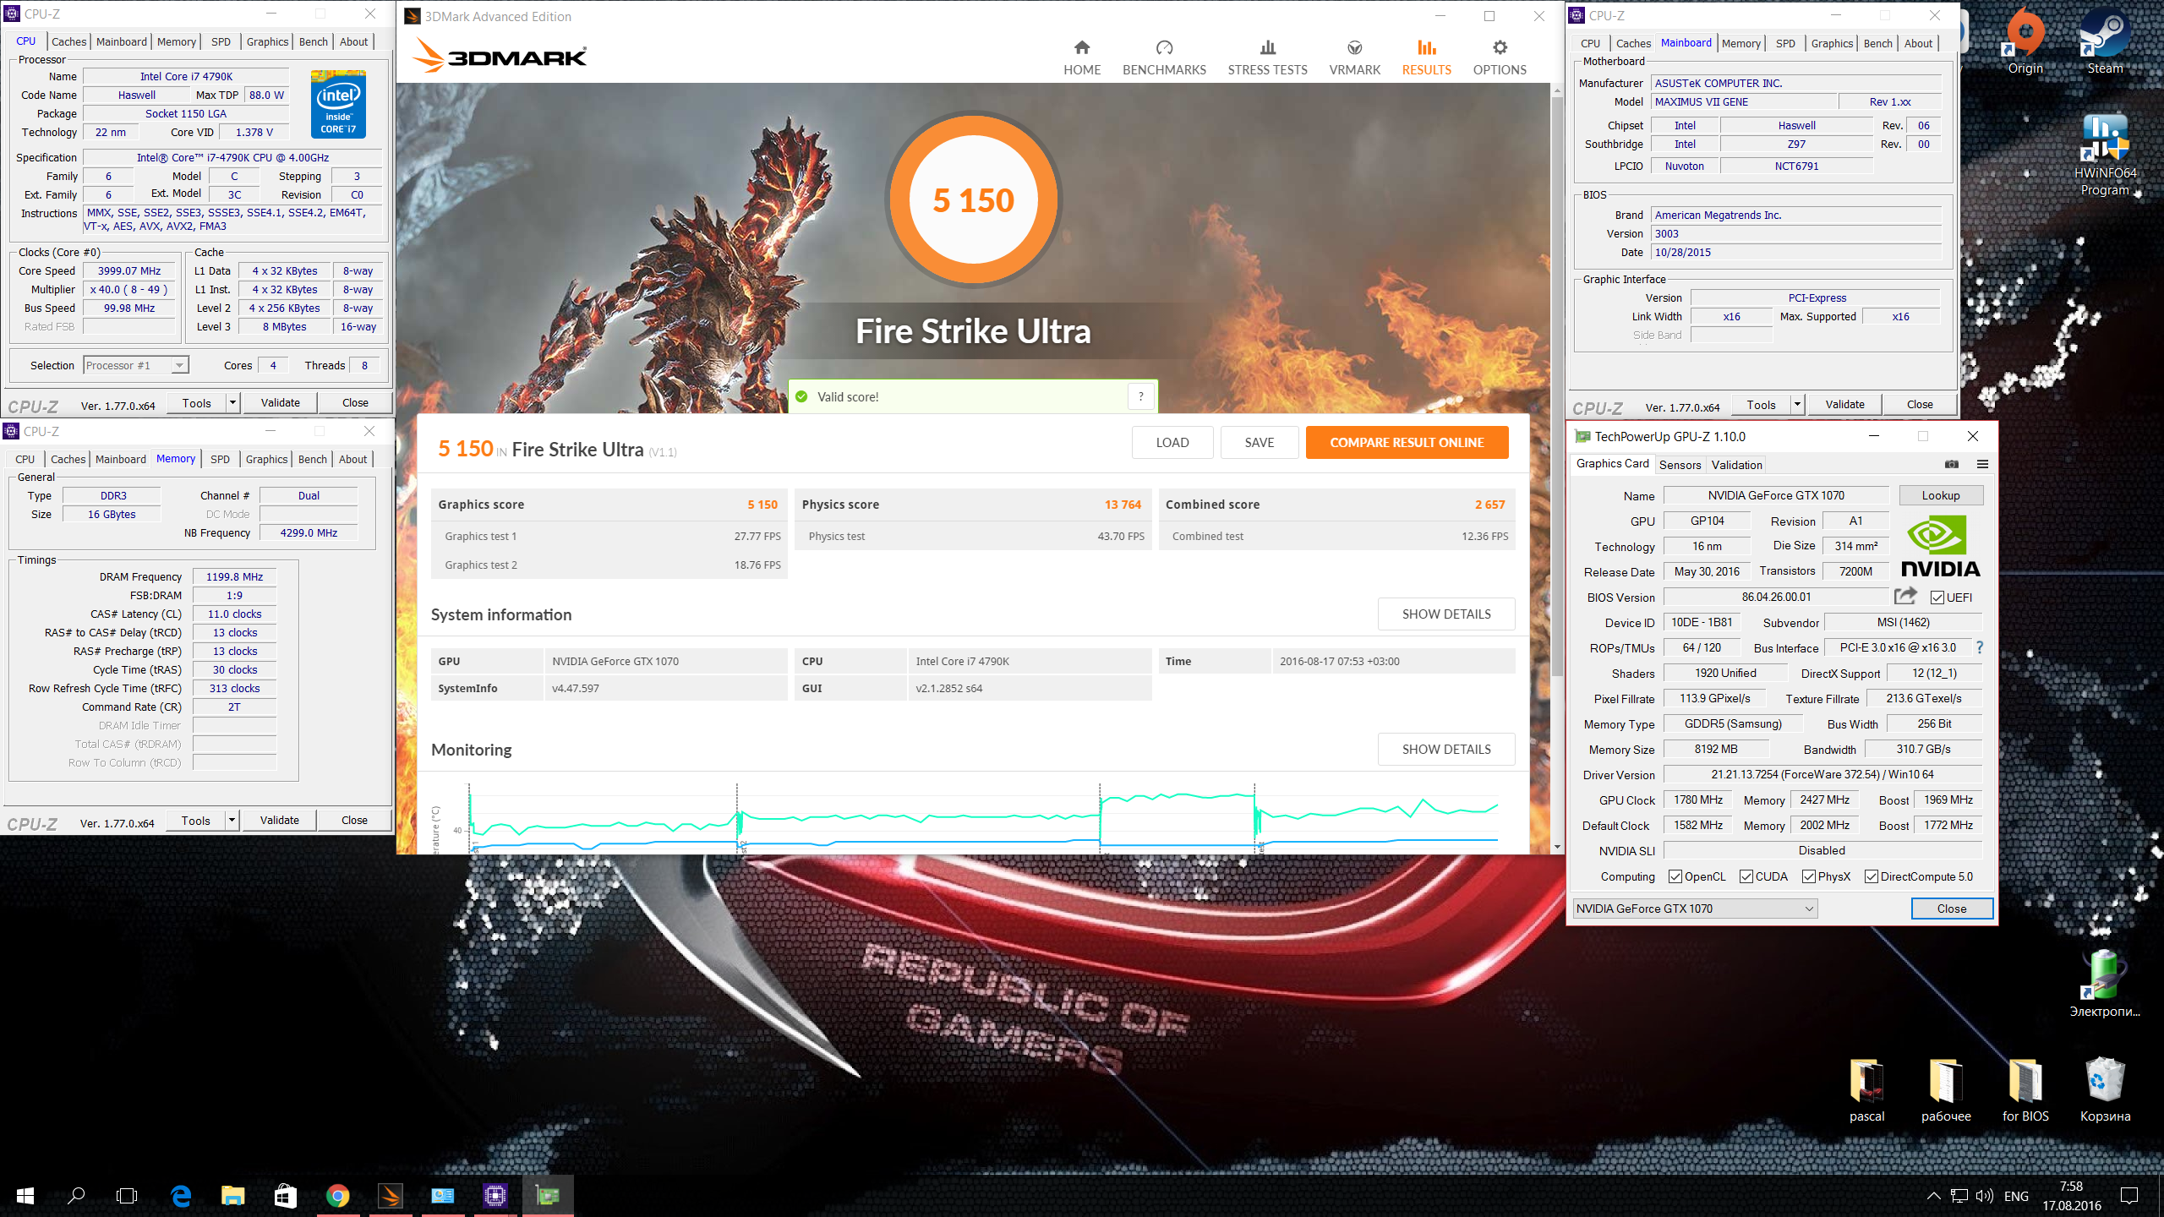Go to Benchmarks section in 3DMark

[x=1164, y=57]
